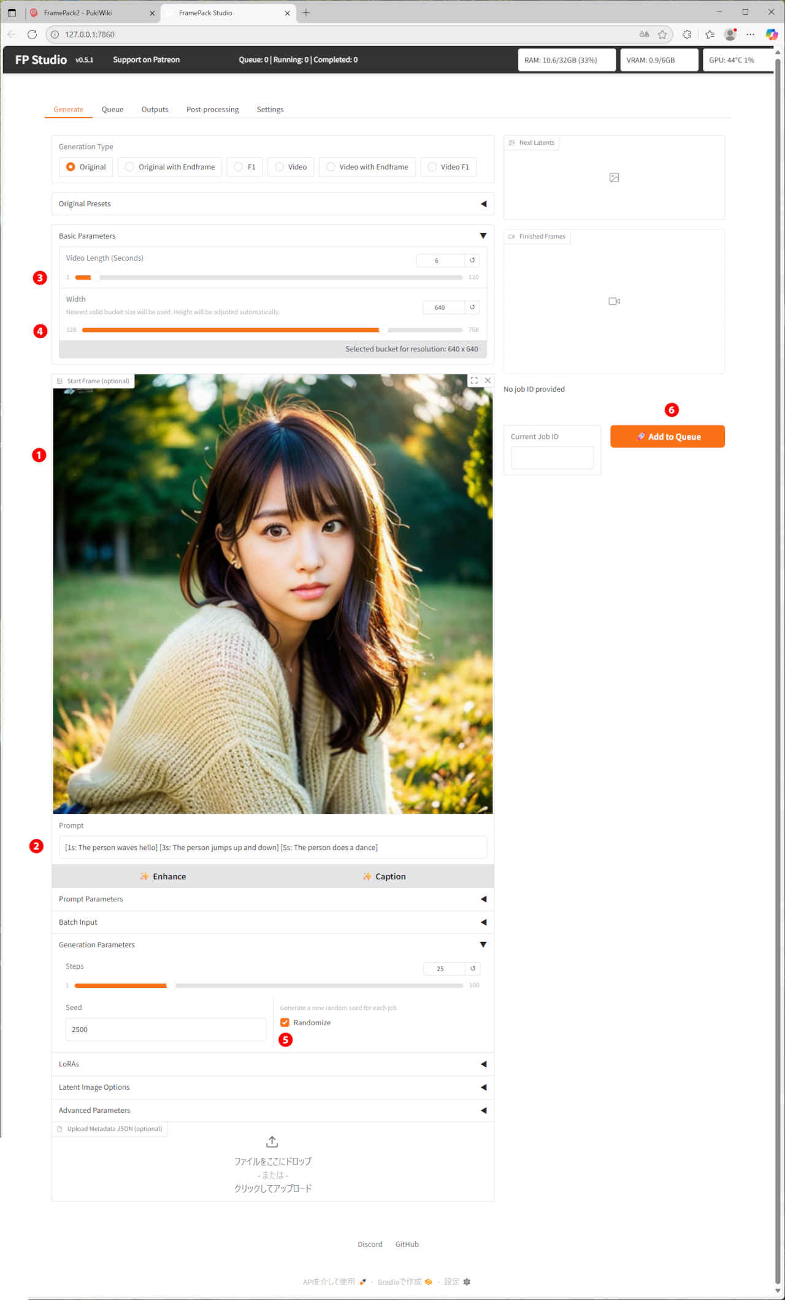Select the F1 generation type
The image size is (785, 1300).
coord(245,167)
